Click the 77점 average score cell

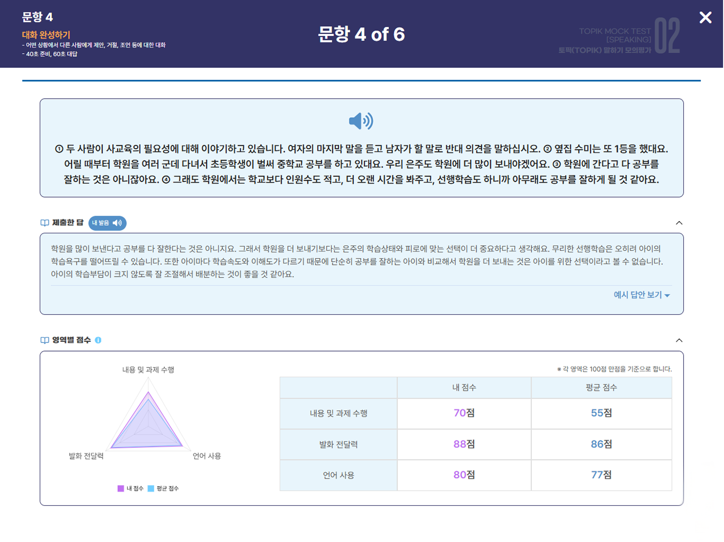(x=602, y=475)
